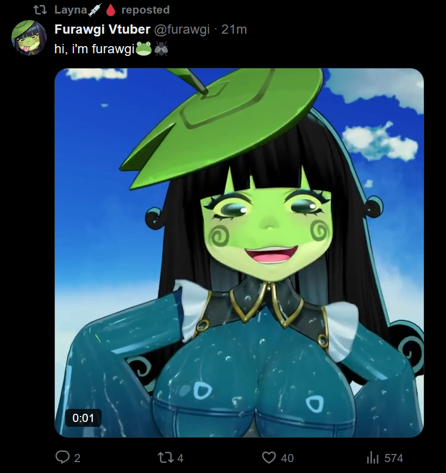Open the Furawgi Vtuber display name

click(102, 29)
